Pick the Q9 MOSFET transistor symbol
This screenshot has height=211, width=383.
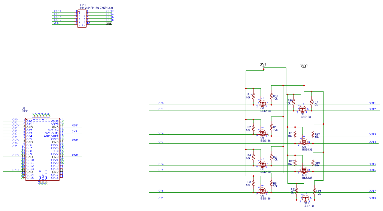(x=304, y=142)
